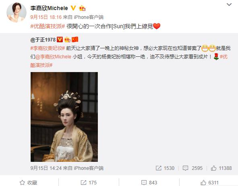Click the membership crown icon beside 李嘉欣Michele
The height and width of the screenshot is (186, 238).
click(x=82, y=8)
